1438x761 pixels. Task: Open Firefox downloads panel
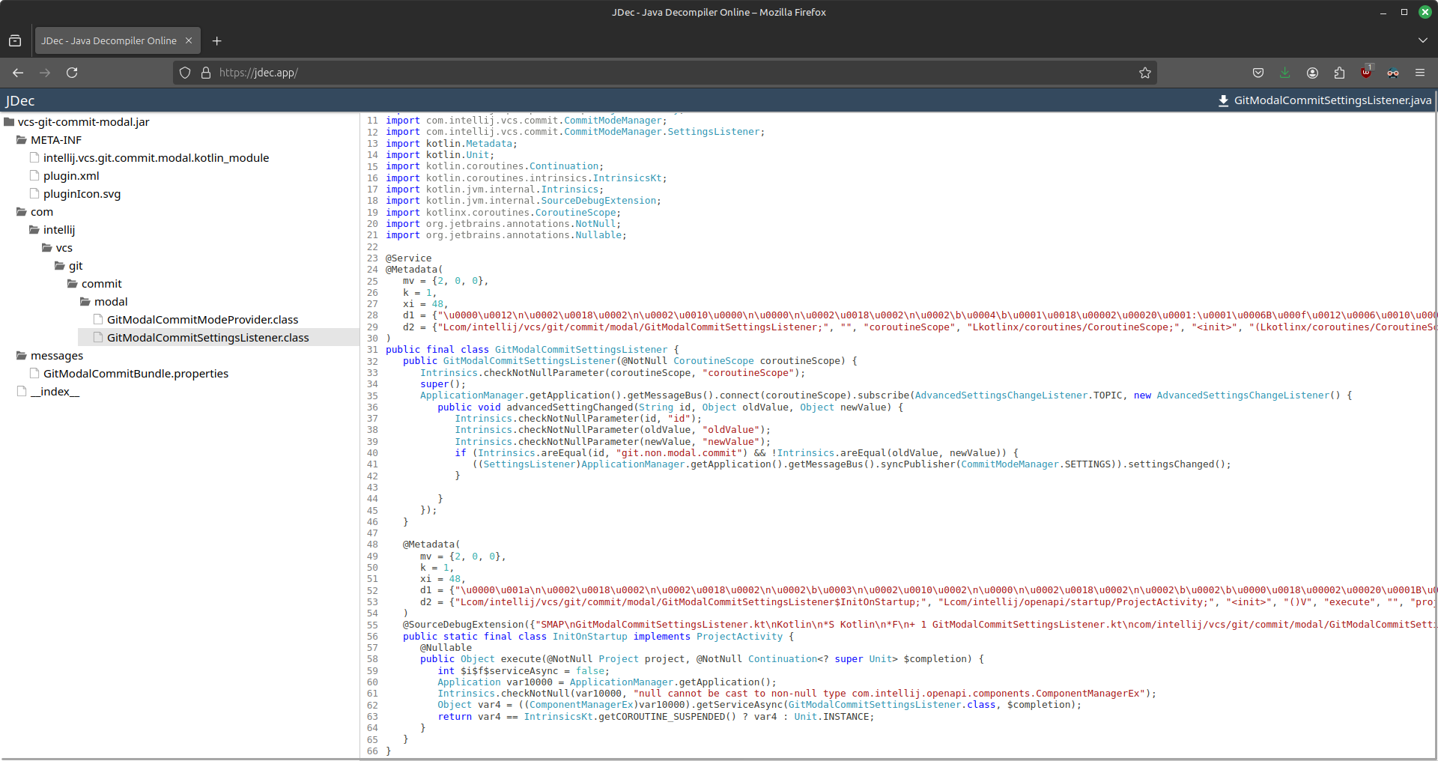[x=1285, y=73]
